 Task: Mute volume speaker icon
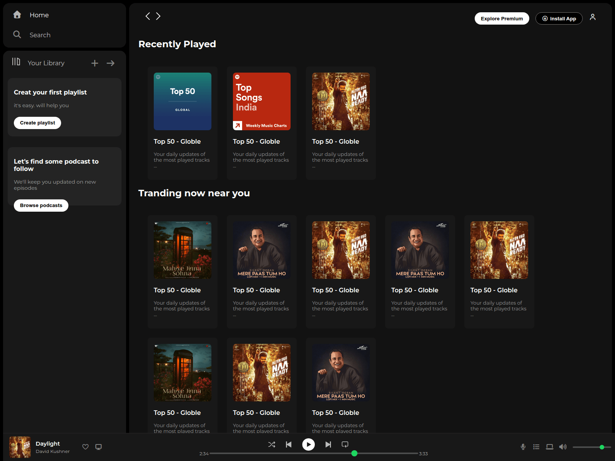pos(563,447)
